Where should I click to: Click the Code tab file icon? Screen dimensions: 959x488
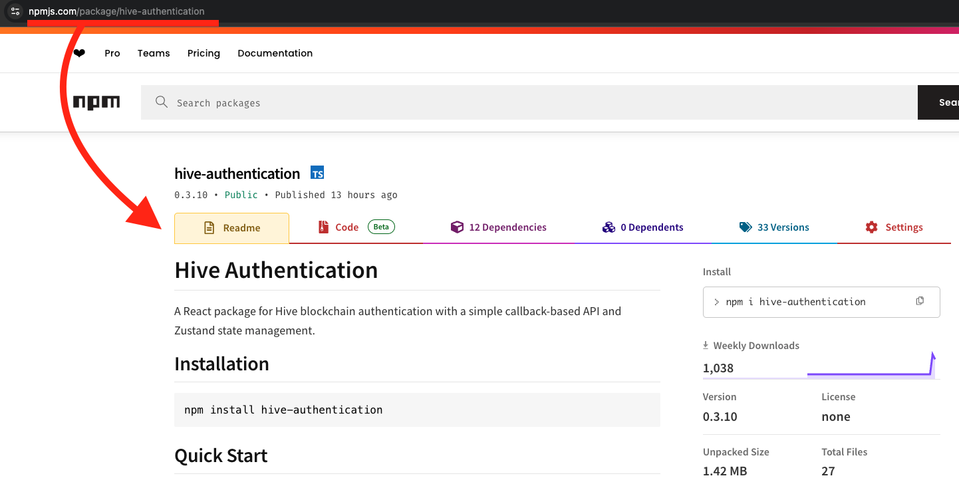(324, 227)
